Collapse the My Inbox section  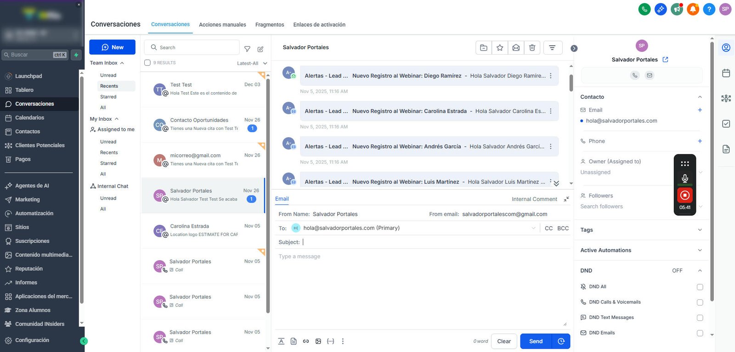117,119
